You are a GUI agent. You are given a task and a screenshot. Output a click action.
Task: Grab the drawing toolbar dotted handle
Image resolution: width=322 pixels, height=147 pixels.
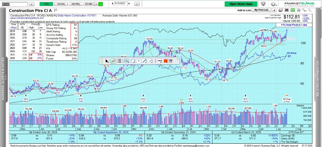102,61
